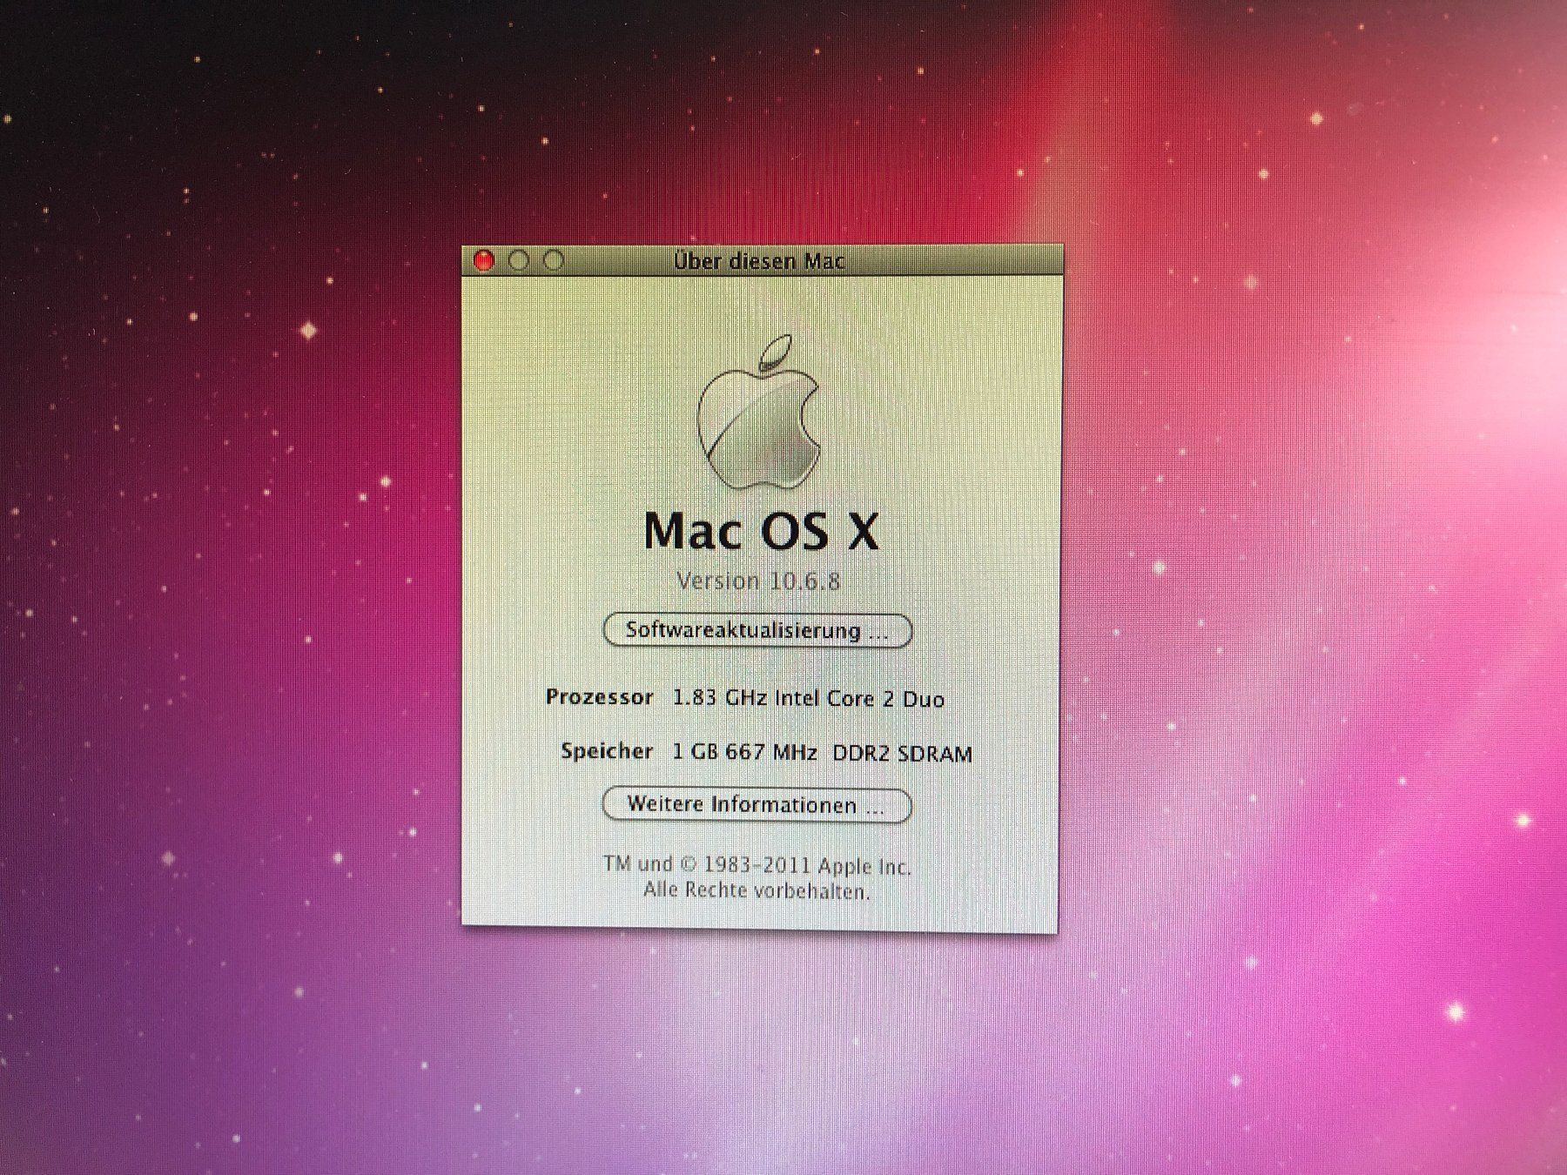1567x1175 pixels.
Task: Close the Über diesen Mac window
Action: [484, 260]
